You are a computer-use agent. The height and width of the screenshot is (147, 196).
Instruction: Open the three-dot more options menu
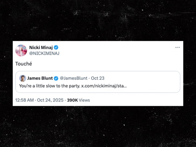pos(177,47)
